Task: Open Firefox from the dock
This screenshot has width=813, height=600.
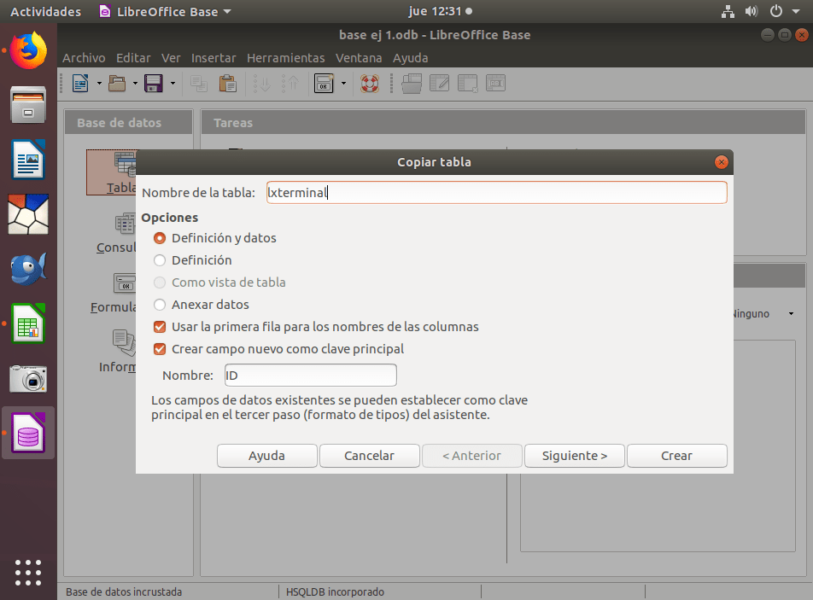Action: pos(29,50)
